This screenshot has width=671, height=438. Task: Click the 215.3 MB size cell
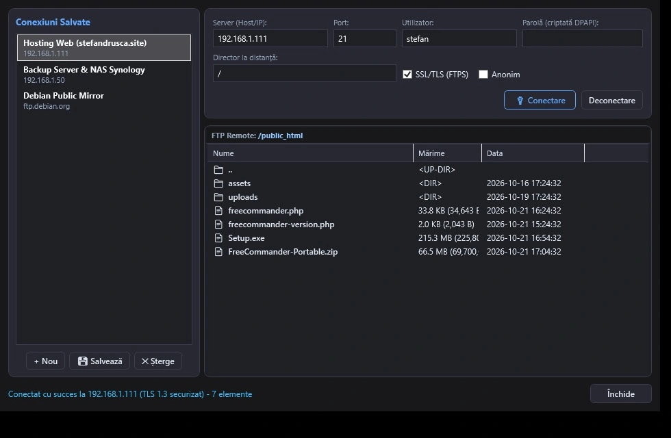click(x=448, y=238)
